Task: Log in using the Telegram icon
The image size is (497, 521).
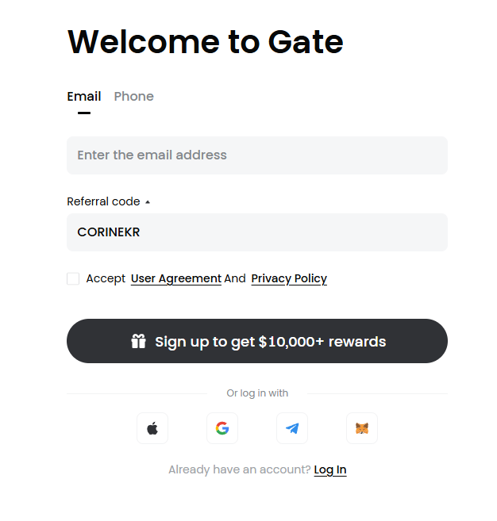Action: (292, 428)
